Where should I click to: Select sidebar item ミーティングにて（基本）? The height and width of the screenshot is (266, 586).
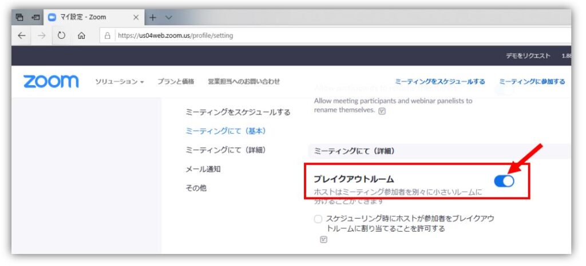(225, 131)
